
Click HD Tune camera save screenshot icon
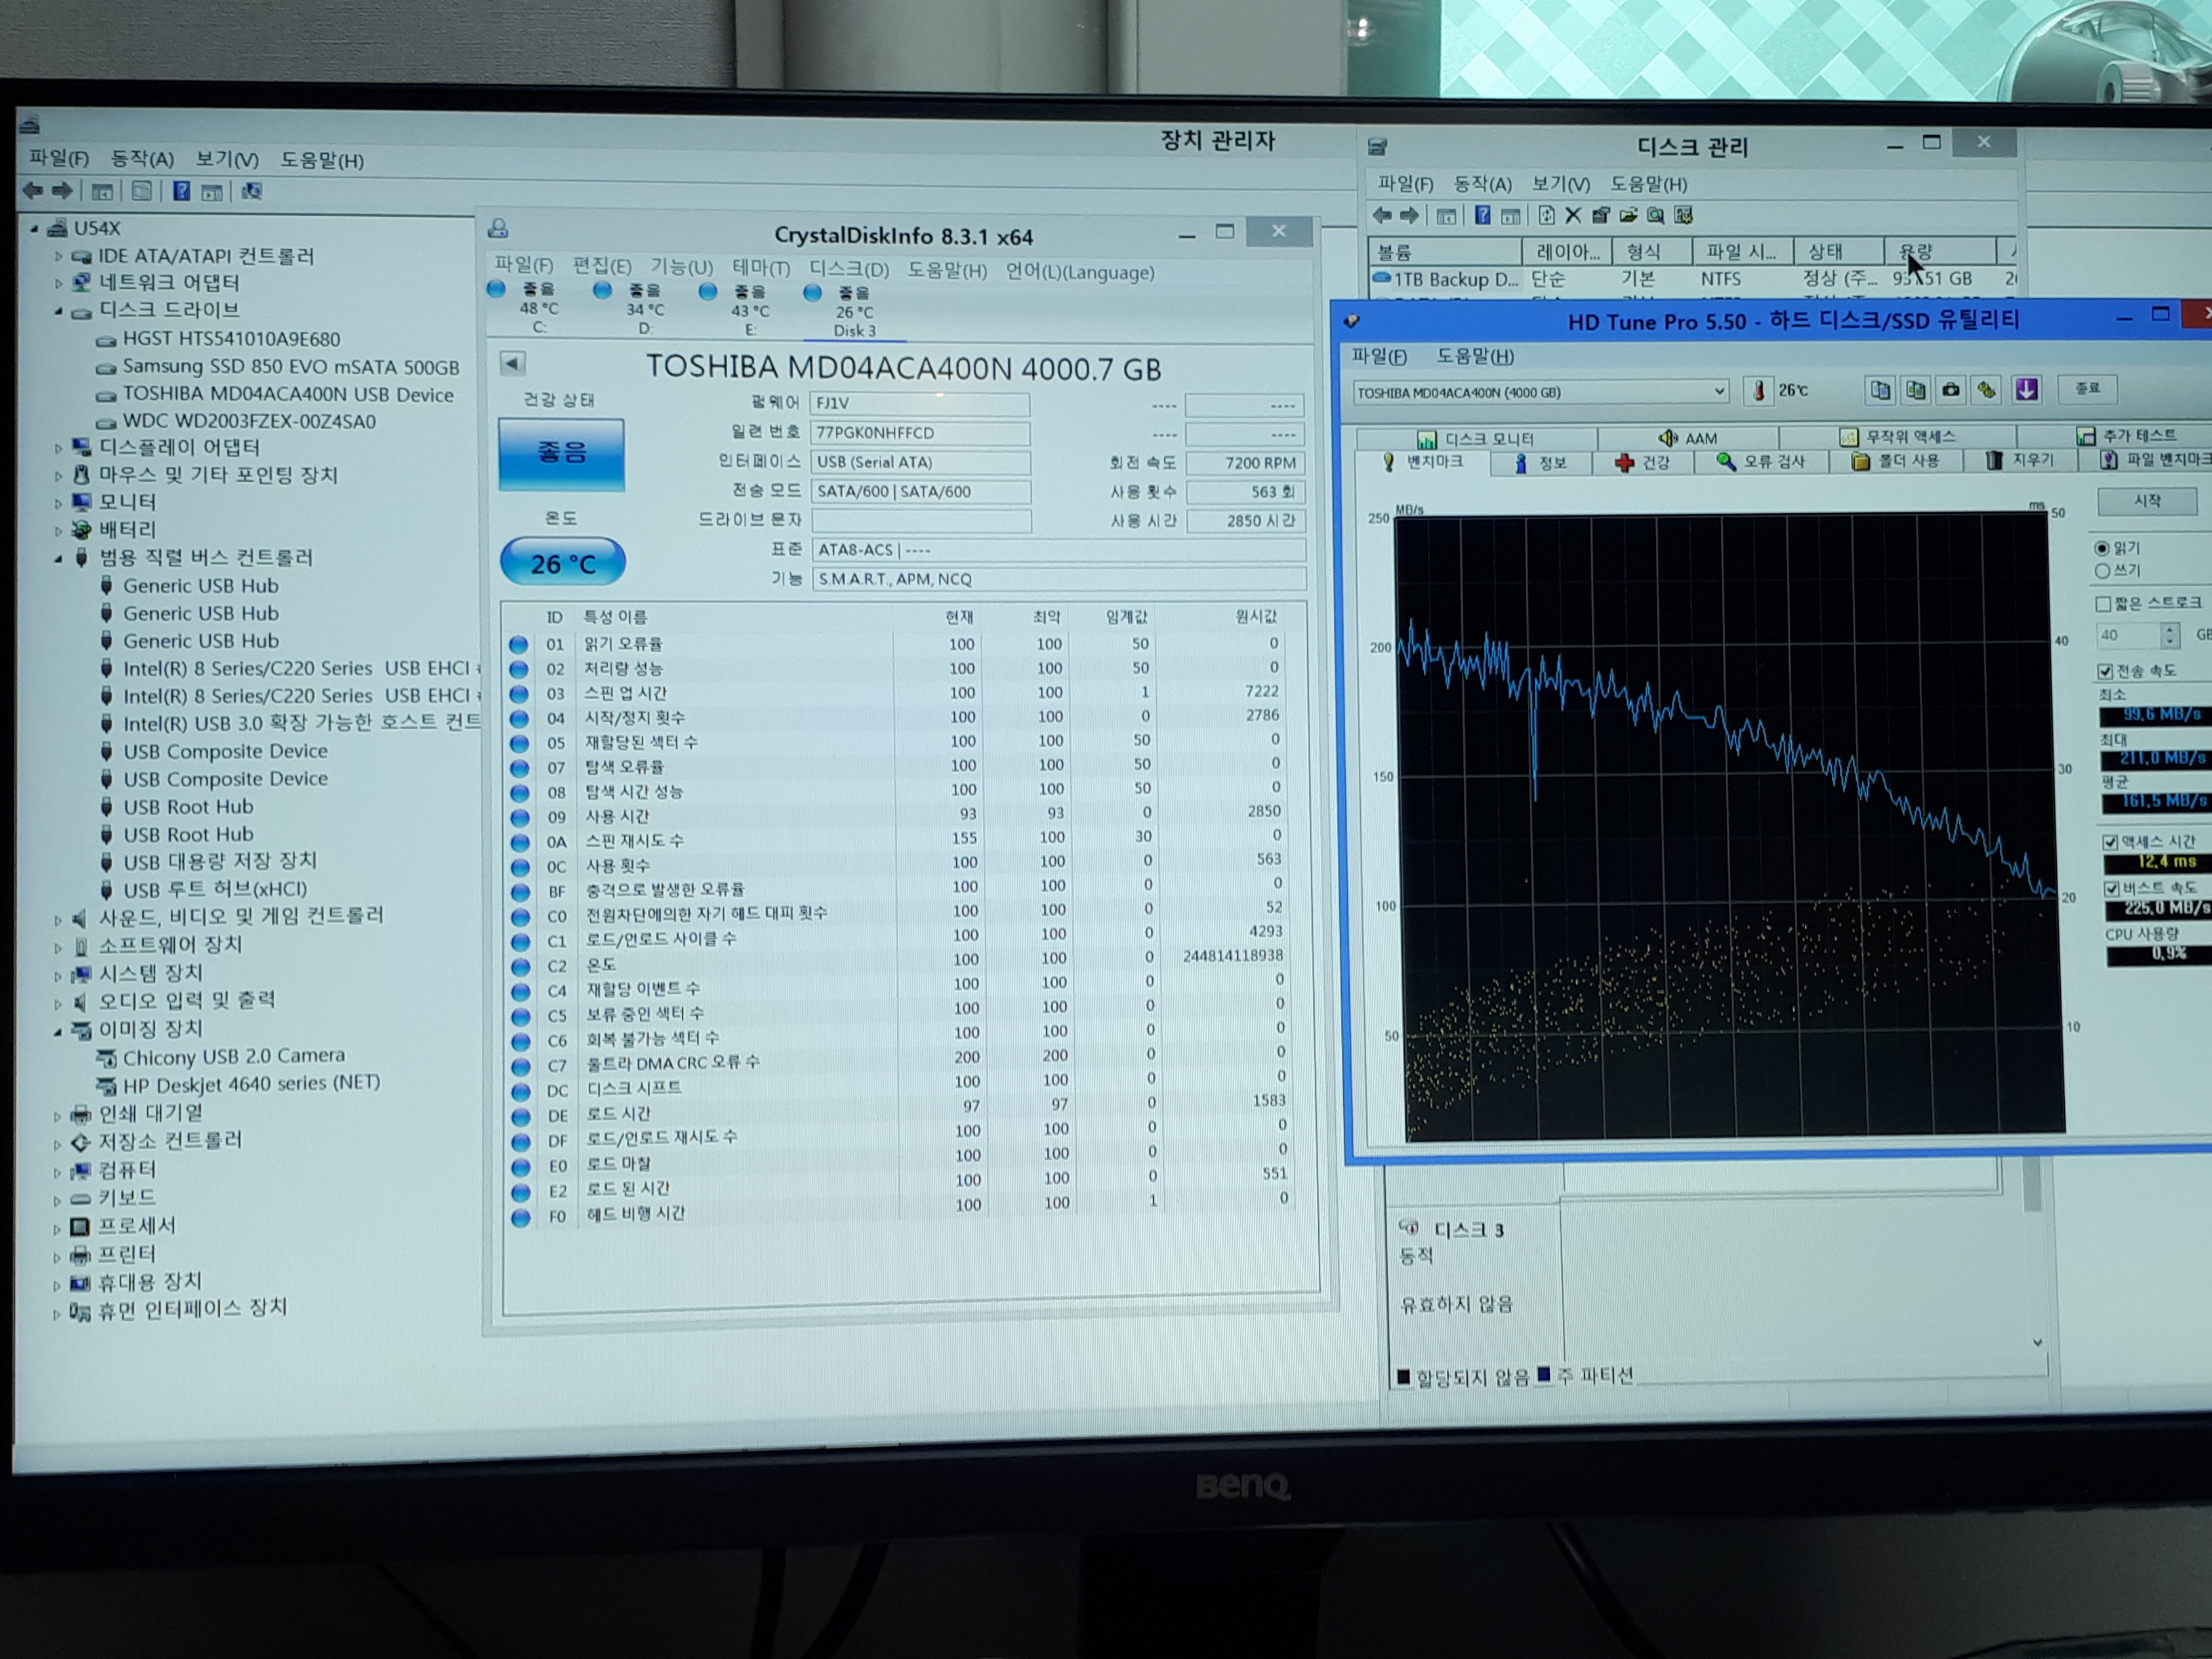coord(1951,390)
